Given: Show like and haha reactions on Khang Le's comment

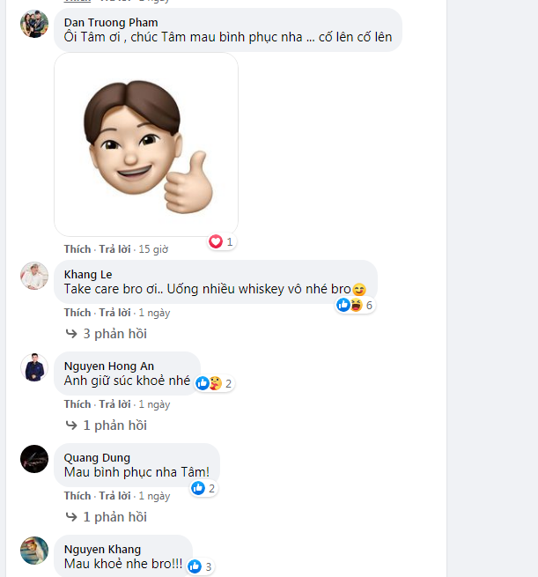Looking at the screenshot, I should point(355,305).
